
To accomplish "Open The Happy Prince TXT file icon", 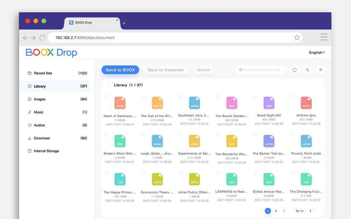I will (x=120, y=179).
